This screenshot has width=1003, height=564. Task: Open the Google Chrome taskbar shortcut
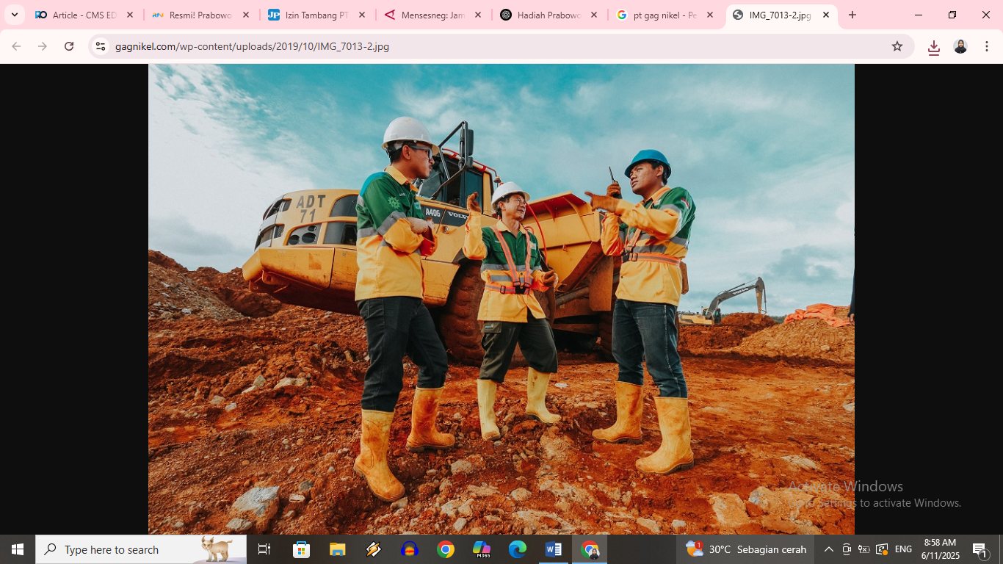tap(445, 549)
